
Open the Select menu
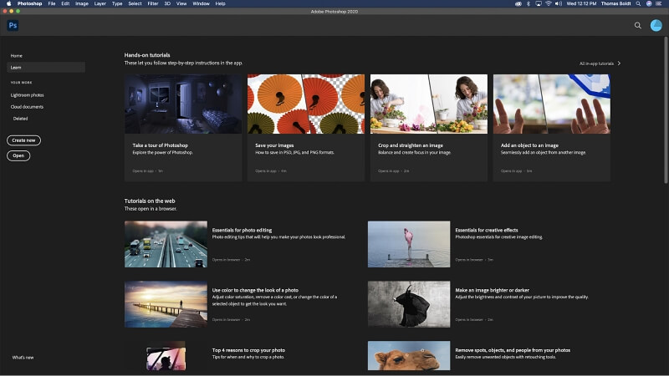coord(135,3)
